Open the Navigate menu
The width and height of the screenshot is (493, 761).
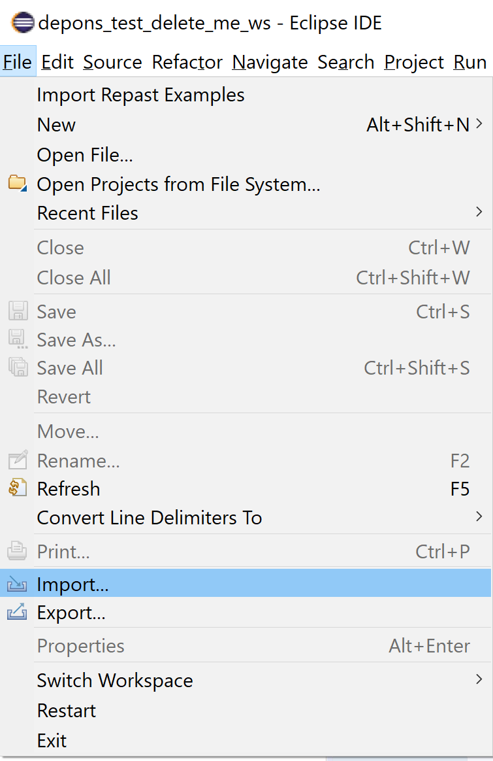[x=270, y=62]
